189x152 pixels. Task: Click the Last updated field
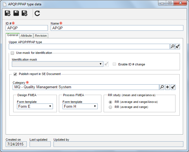pyautogui.click(x=40, y=144)
